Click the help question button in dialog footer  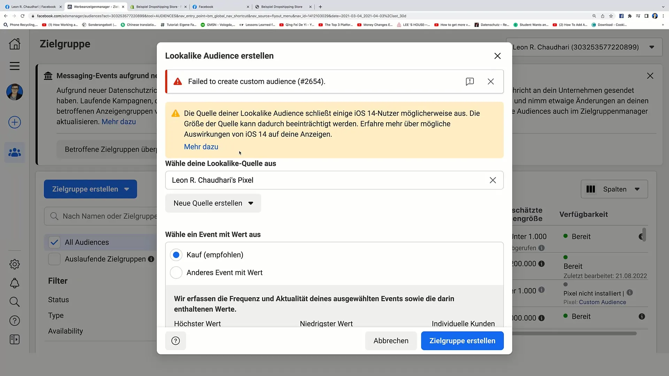point(176,341)
